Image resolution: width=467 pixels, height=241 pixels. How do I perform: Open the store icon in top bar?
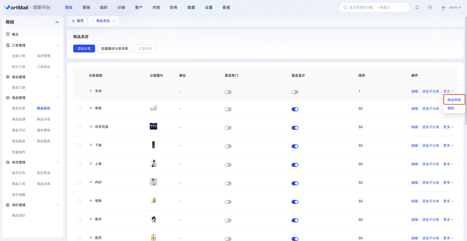coord(430,8)
